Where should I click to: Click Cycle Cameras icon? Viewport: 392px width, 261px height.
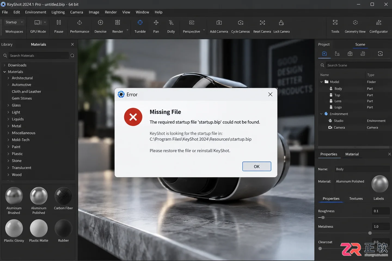tap(240, 22)
